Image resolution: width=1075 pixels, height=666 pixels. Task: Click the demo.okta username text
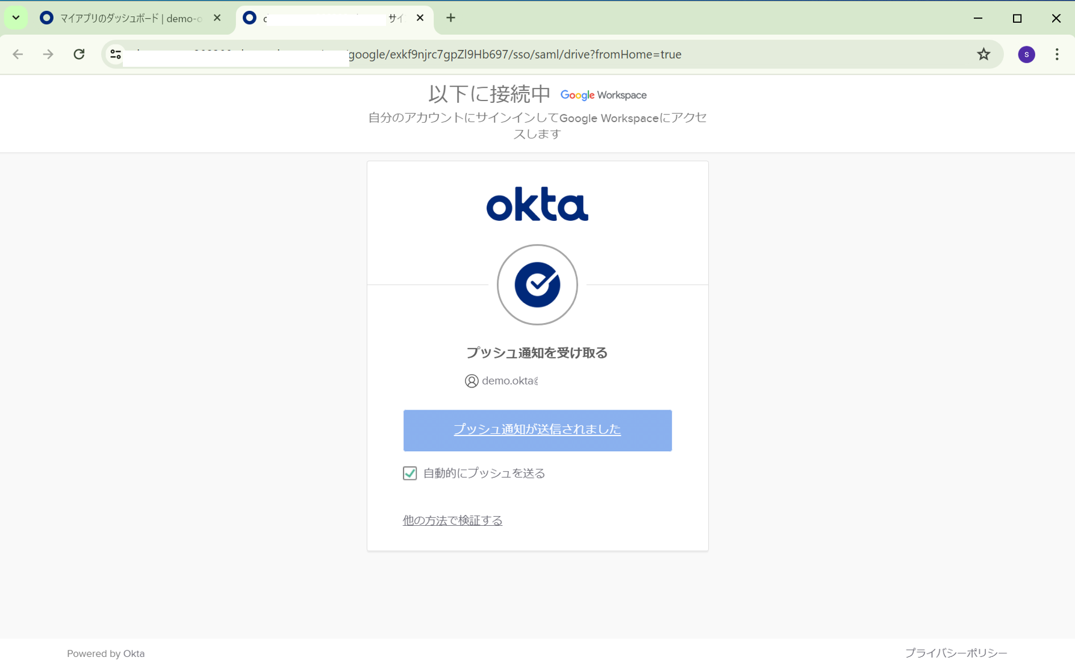tap(510, 381)
